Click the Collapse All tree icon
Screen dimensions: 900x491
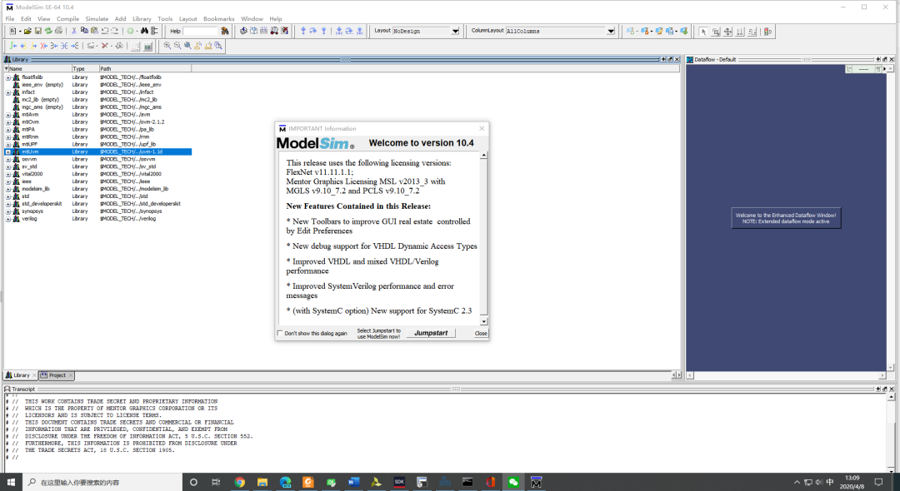coord(154,31)
